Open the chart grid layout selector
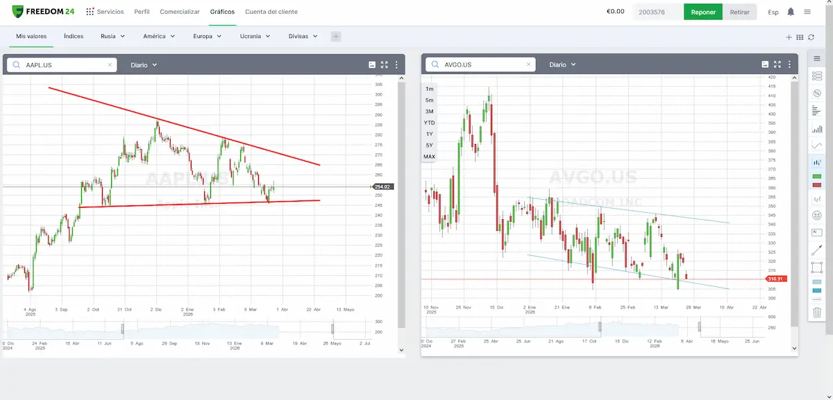 [x=800, y=37]
